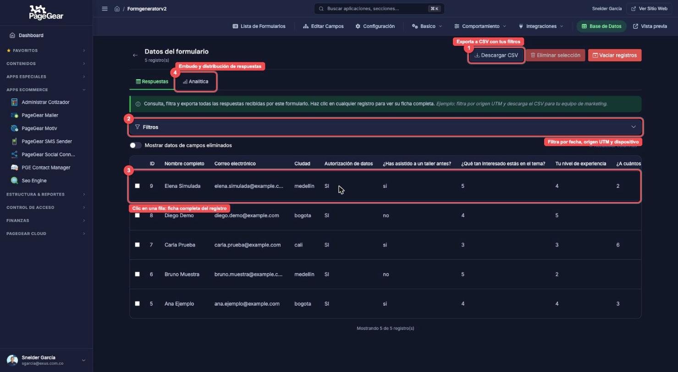The image size is (678, 372).
Task: Click Vaciar registros button
Action: tap(615, 55)
